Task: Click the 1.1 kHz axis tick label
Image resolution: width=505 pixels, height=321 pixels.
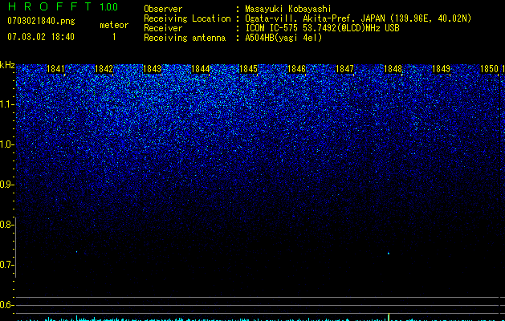Action: click(x=6, y=104)
